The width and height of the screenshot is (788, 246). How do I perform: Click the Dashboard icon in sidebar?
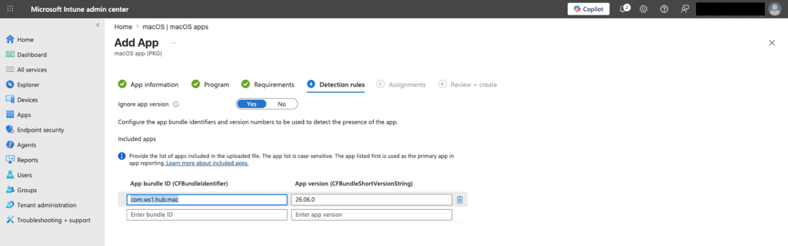pos(10,54)
